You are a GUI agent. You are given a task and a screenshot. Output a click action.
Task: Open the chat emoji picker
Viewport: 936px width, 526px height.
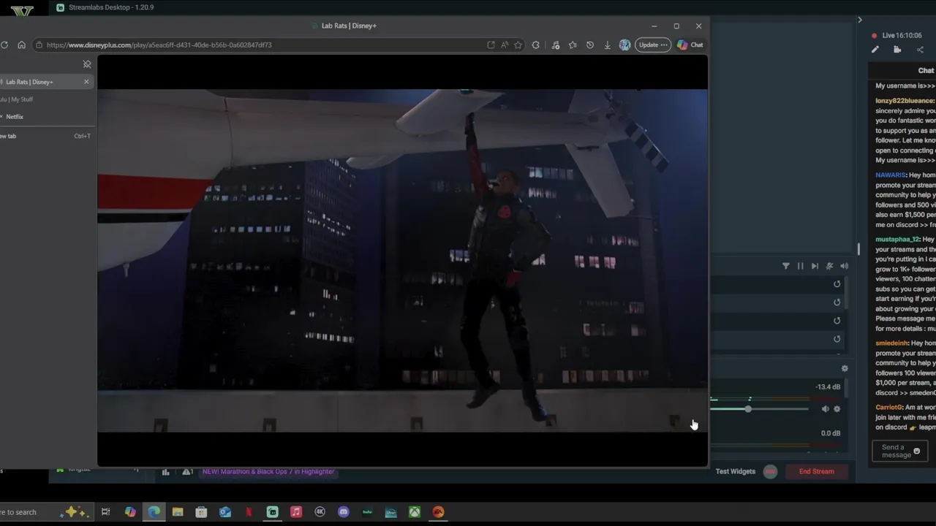[917, 451]
